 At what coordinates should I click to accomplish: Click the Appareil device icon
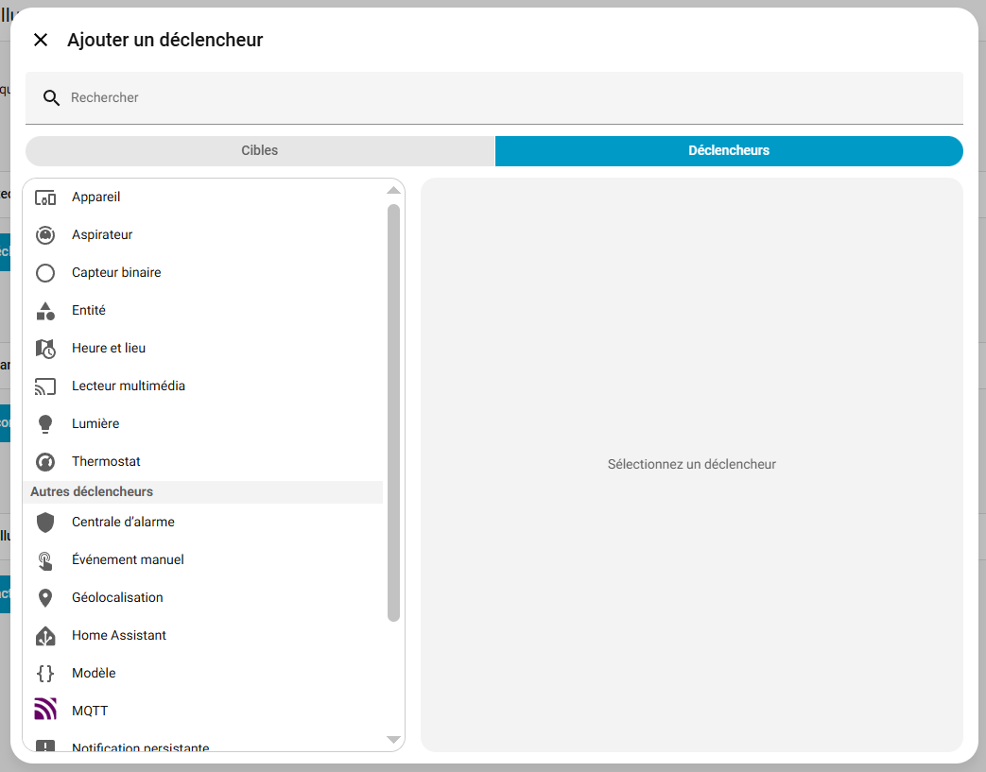45,197
